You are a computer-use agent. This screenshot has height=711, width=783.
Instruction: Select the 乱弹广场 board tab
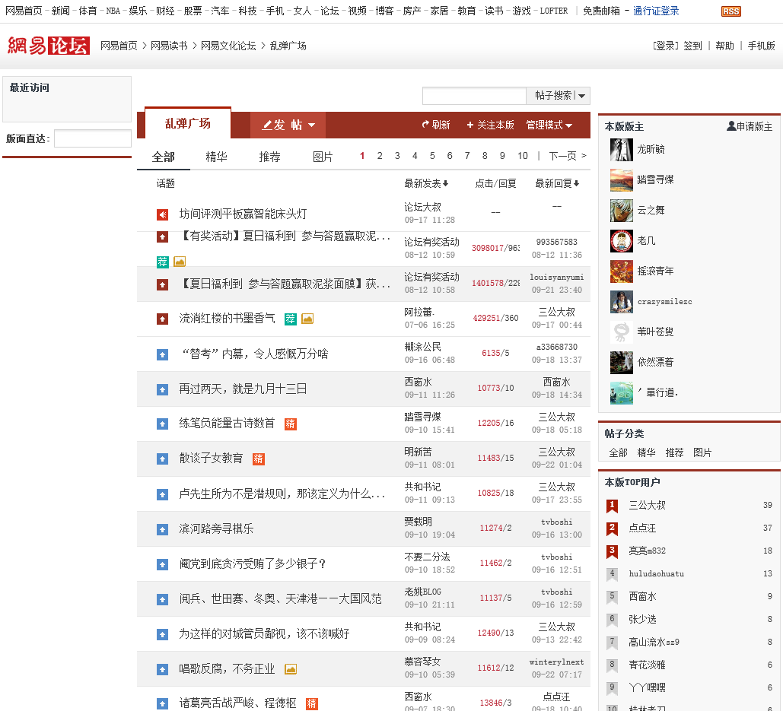click(x=188, y=124)
